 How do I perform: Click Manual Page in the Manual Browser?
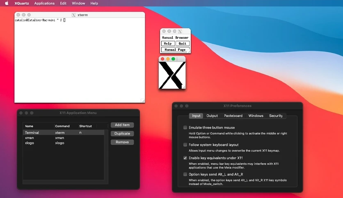pos(175,50)
